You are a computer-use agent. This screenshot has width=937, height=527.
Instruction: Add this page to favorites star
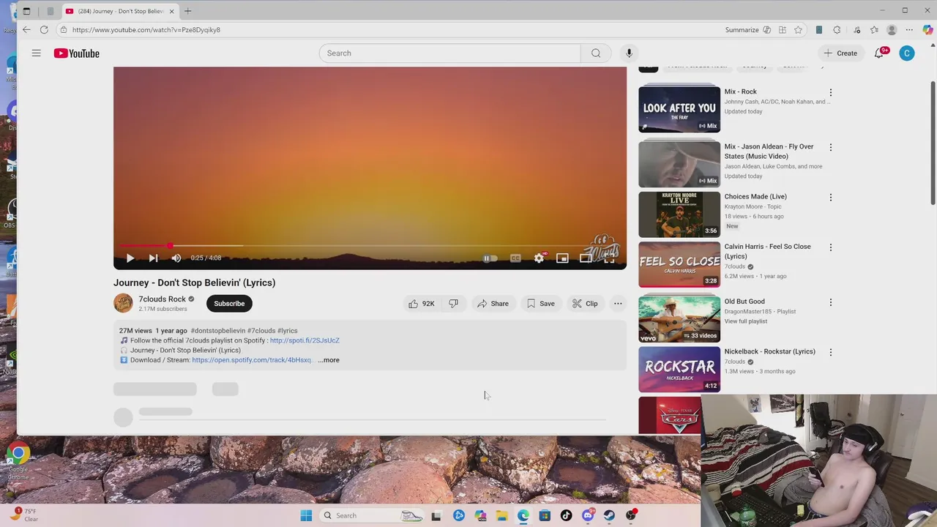(x=798, y=30)
